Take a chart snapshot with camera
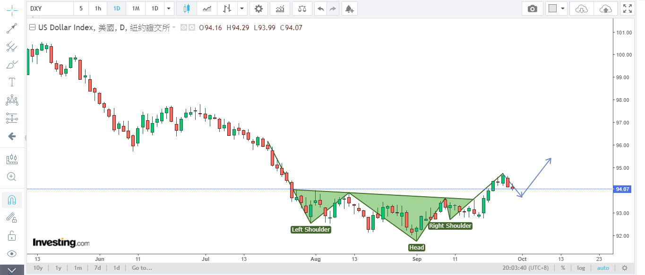Screen dimensions: 645x275 click(x=533, y=8)
